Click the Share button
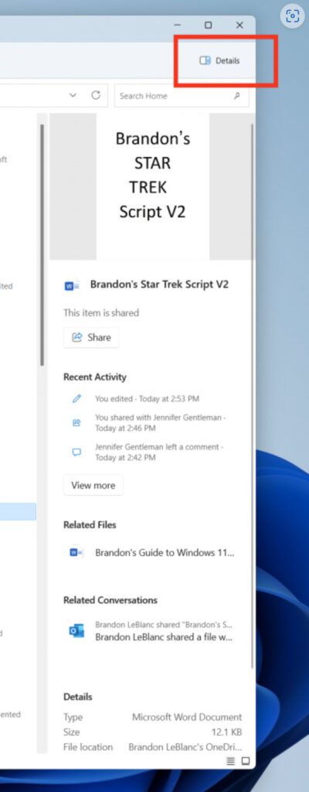 91,337
